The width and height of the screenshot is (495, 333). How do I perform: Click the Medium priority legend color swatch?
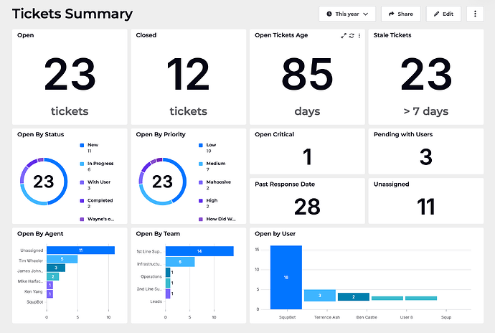point(200,164)
